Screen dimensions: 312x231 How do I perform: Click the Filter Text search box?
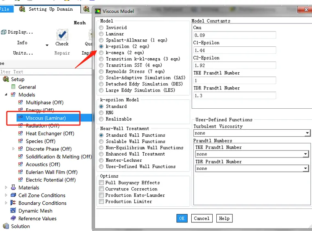(46, 72)
